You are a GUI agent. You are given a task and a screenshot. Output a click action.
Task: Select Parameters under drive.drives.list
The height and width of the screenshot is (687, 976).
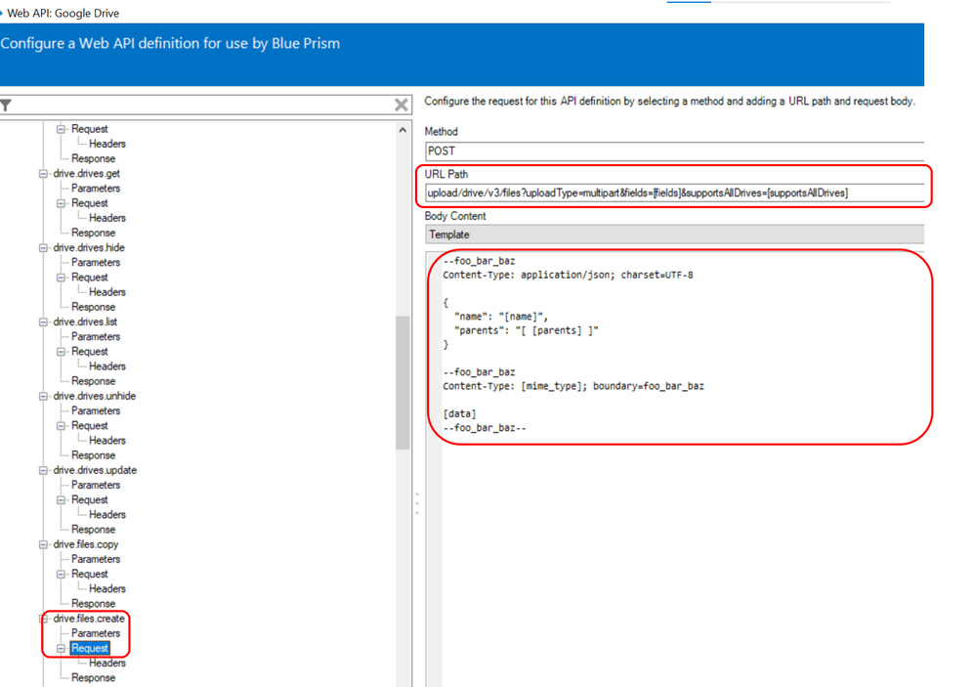point(95,336)
